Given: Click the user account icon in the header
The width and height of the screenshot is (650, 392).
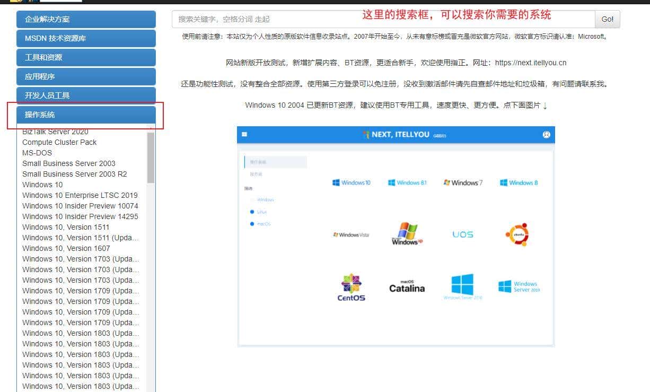Looking at the screenshot, I should [x=547, y=134].
